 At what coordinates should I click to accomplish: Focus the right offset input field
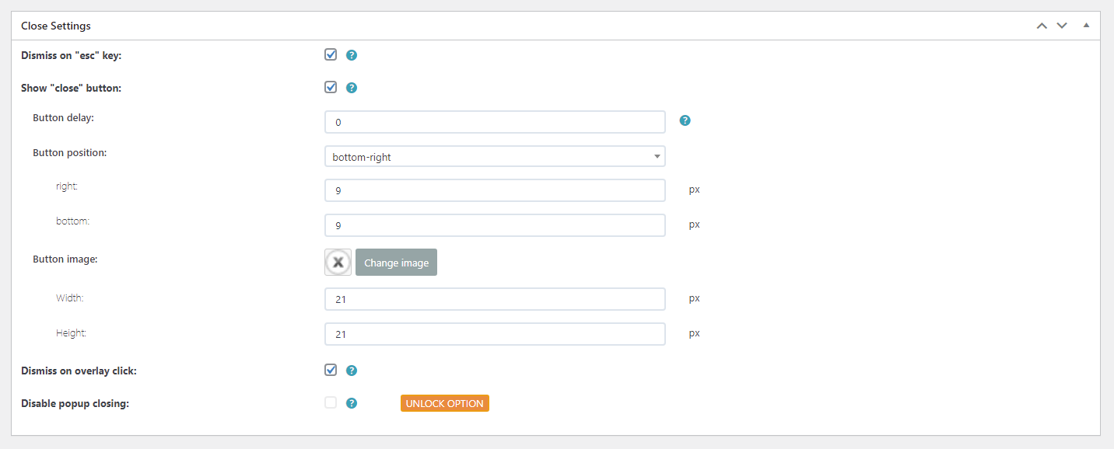point(495,190)
